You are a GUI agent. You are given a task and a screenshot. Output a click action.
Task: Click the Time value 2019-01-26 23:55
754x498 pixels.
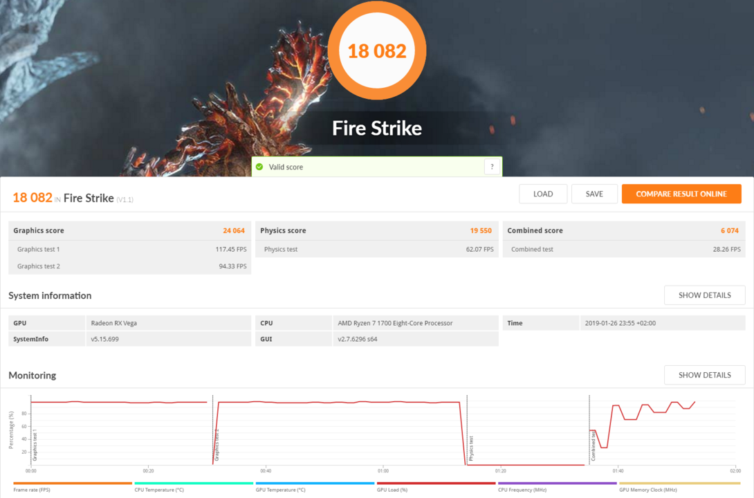coord(620,323)
